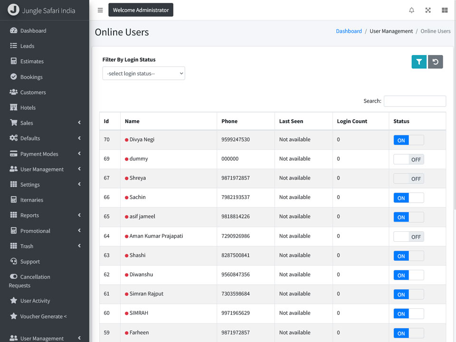Viewport: 456px width, 342px height.
Task: Click the Payment Modes card icon
Action: [x=13, y=153]
